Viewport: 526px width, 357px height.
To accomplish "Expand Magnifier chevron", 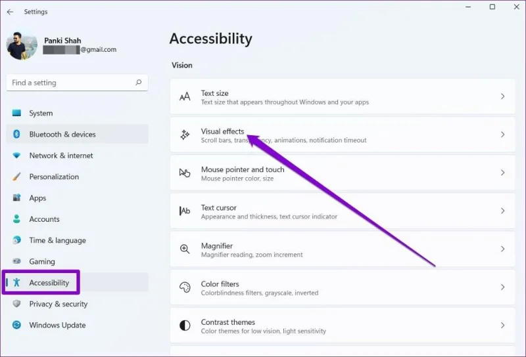I will [502, 249].
